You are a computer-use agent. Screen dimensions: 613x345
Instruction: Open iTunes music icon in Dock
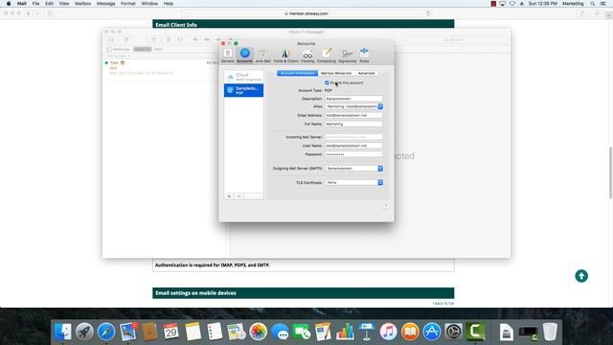[x=388, y=332]
